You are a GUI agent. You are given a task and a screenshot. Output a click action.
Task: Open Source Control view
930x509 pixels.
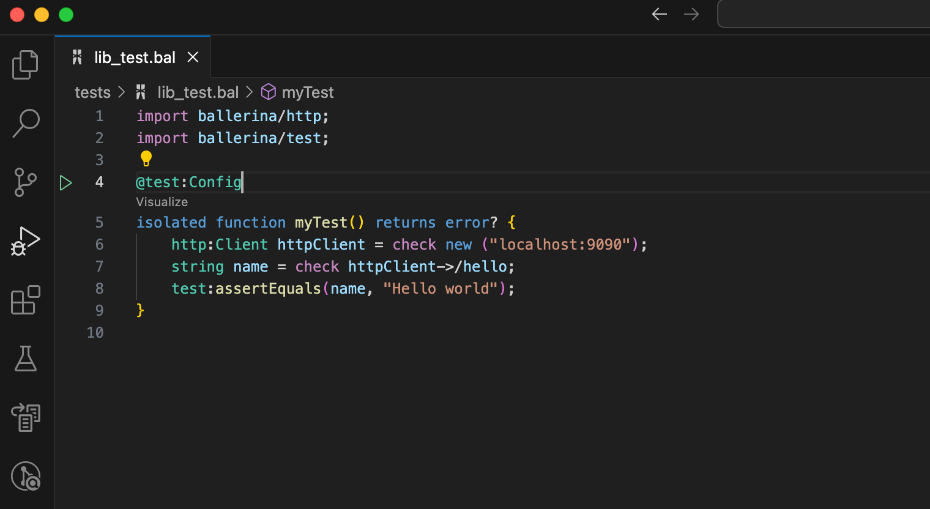[x=25, y=182]
